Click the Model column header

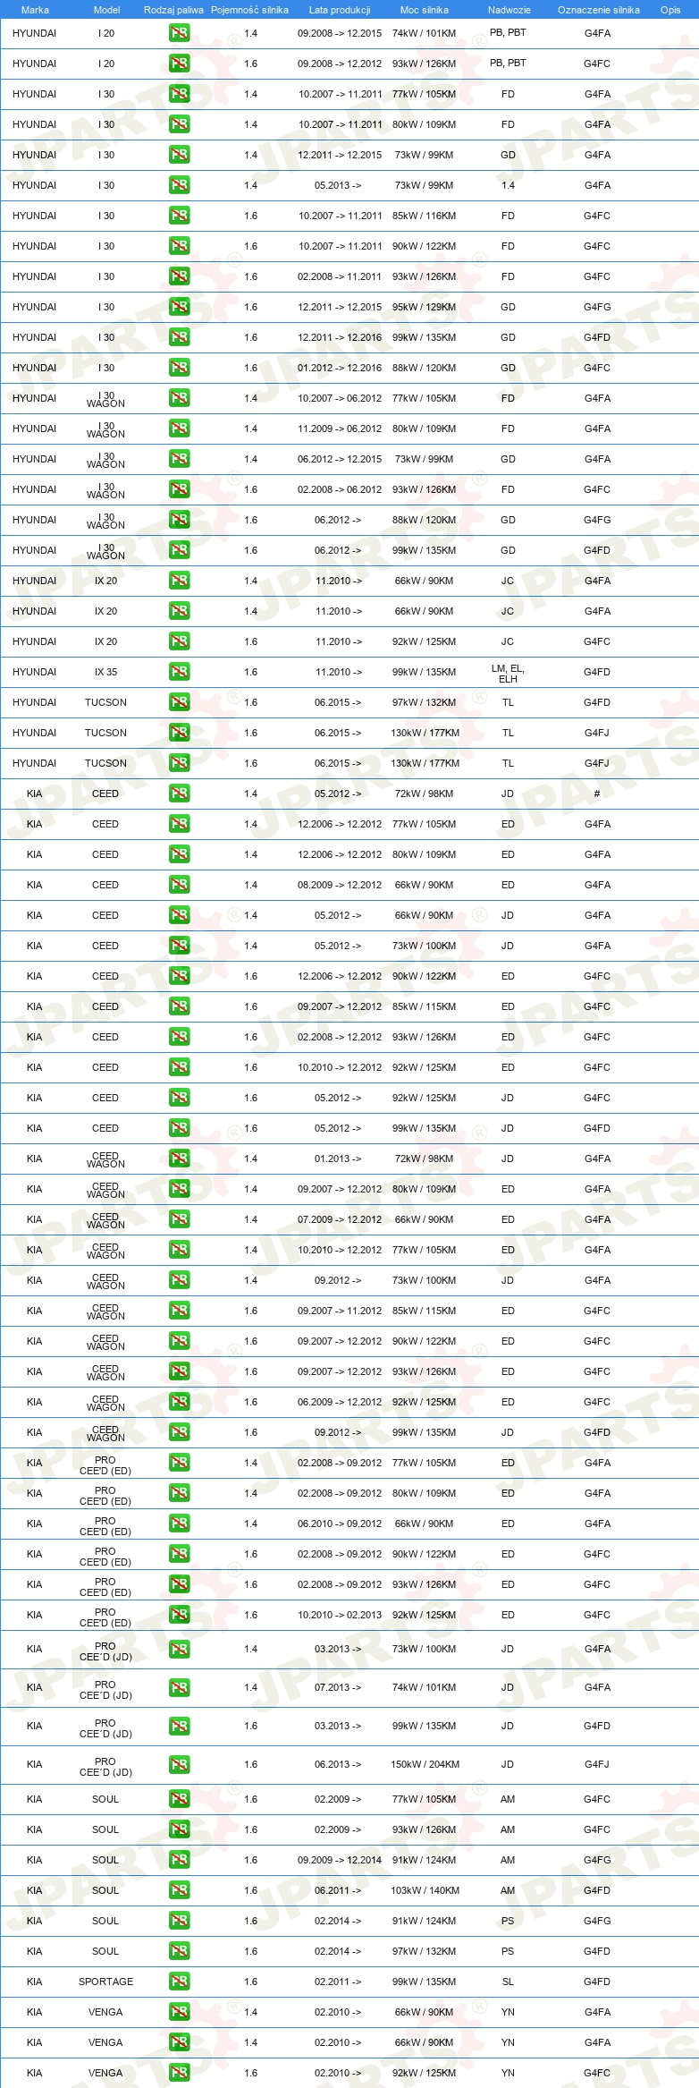click(106, 10)
